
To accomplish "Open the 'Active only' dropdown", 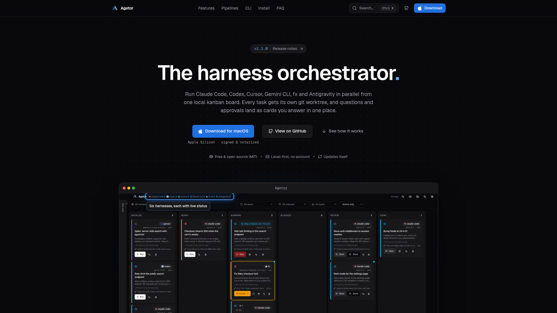I will tap(352, 204).
